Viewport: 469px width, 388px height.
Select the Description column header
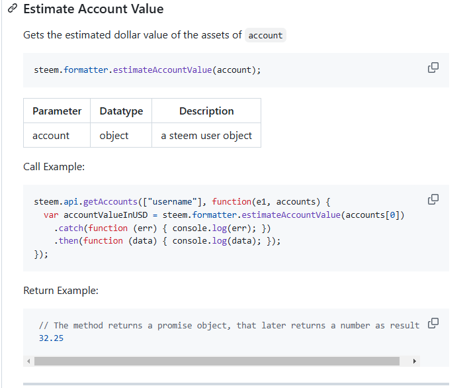point(206,111)
